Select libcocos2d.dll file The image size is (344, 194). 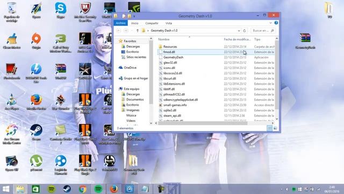173,73
